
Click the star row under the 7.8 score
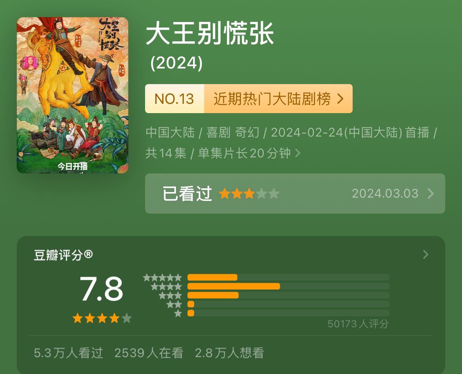(102, 318)
